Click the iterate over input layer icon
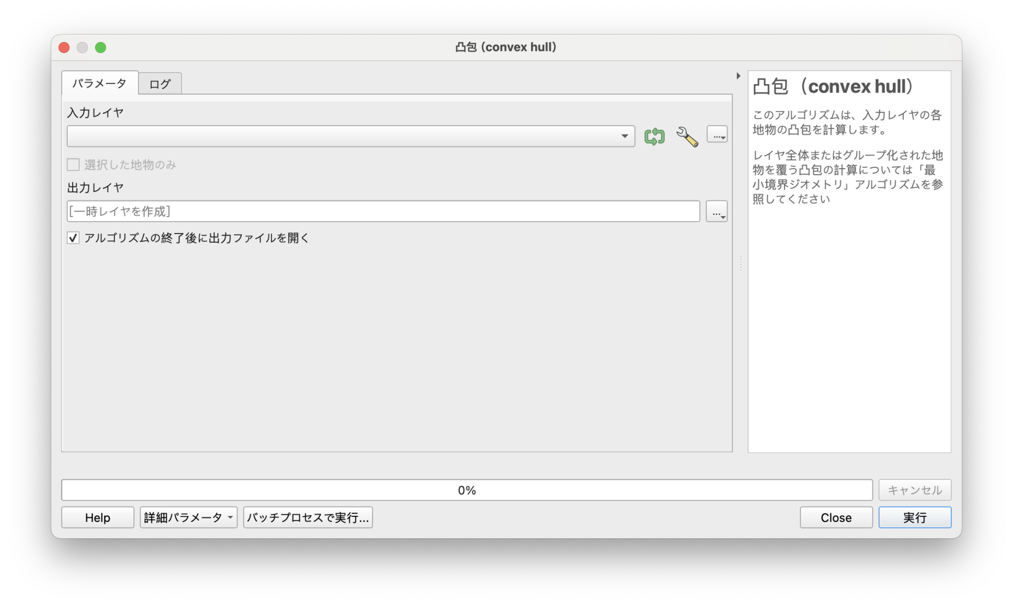 (654, 136)
